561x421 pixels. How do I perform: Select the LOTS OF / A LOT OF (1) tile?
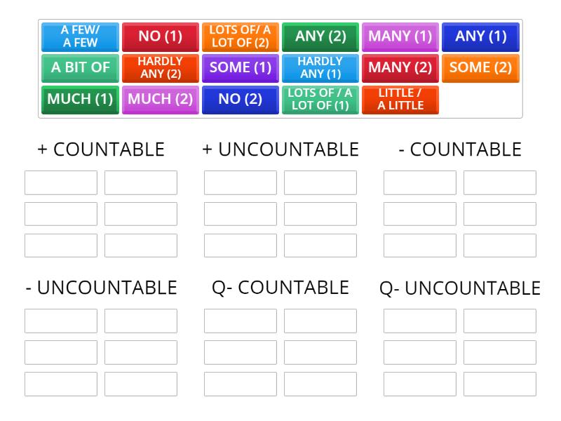point(320,100)
